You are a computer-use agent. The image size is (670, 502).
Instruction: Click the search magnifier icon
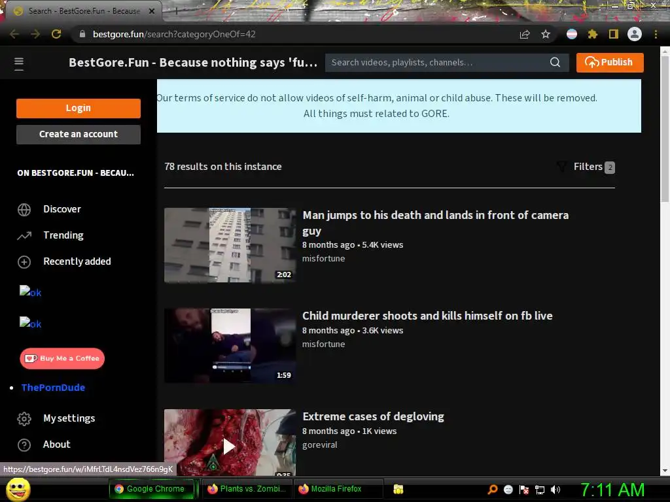pos(555,62)
